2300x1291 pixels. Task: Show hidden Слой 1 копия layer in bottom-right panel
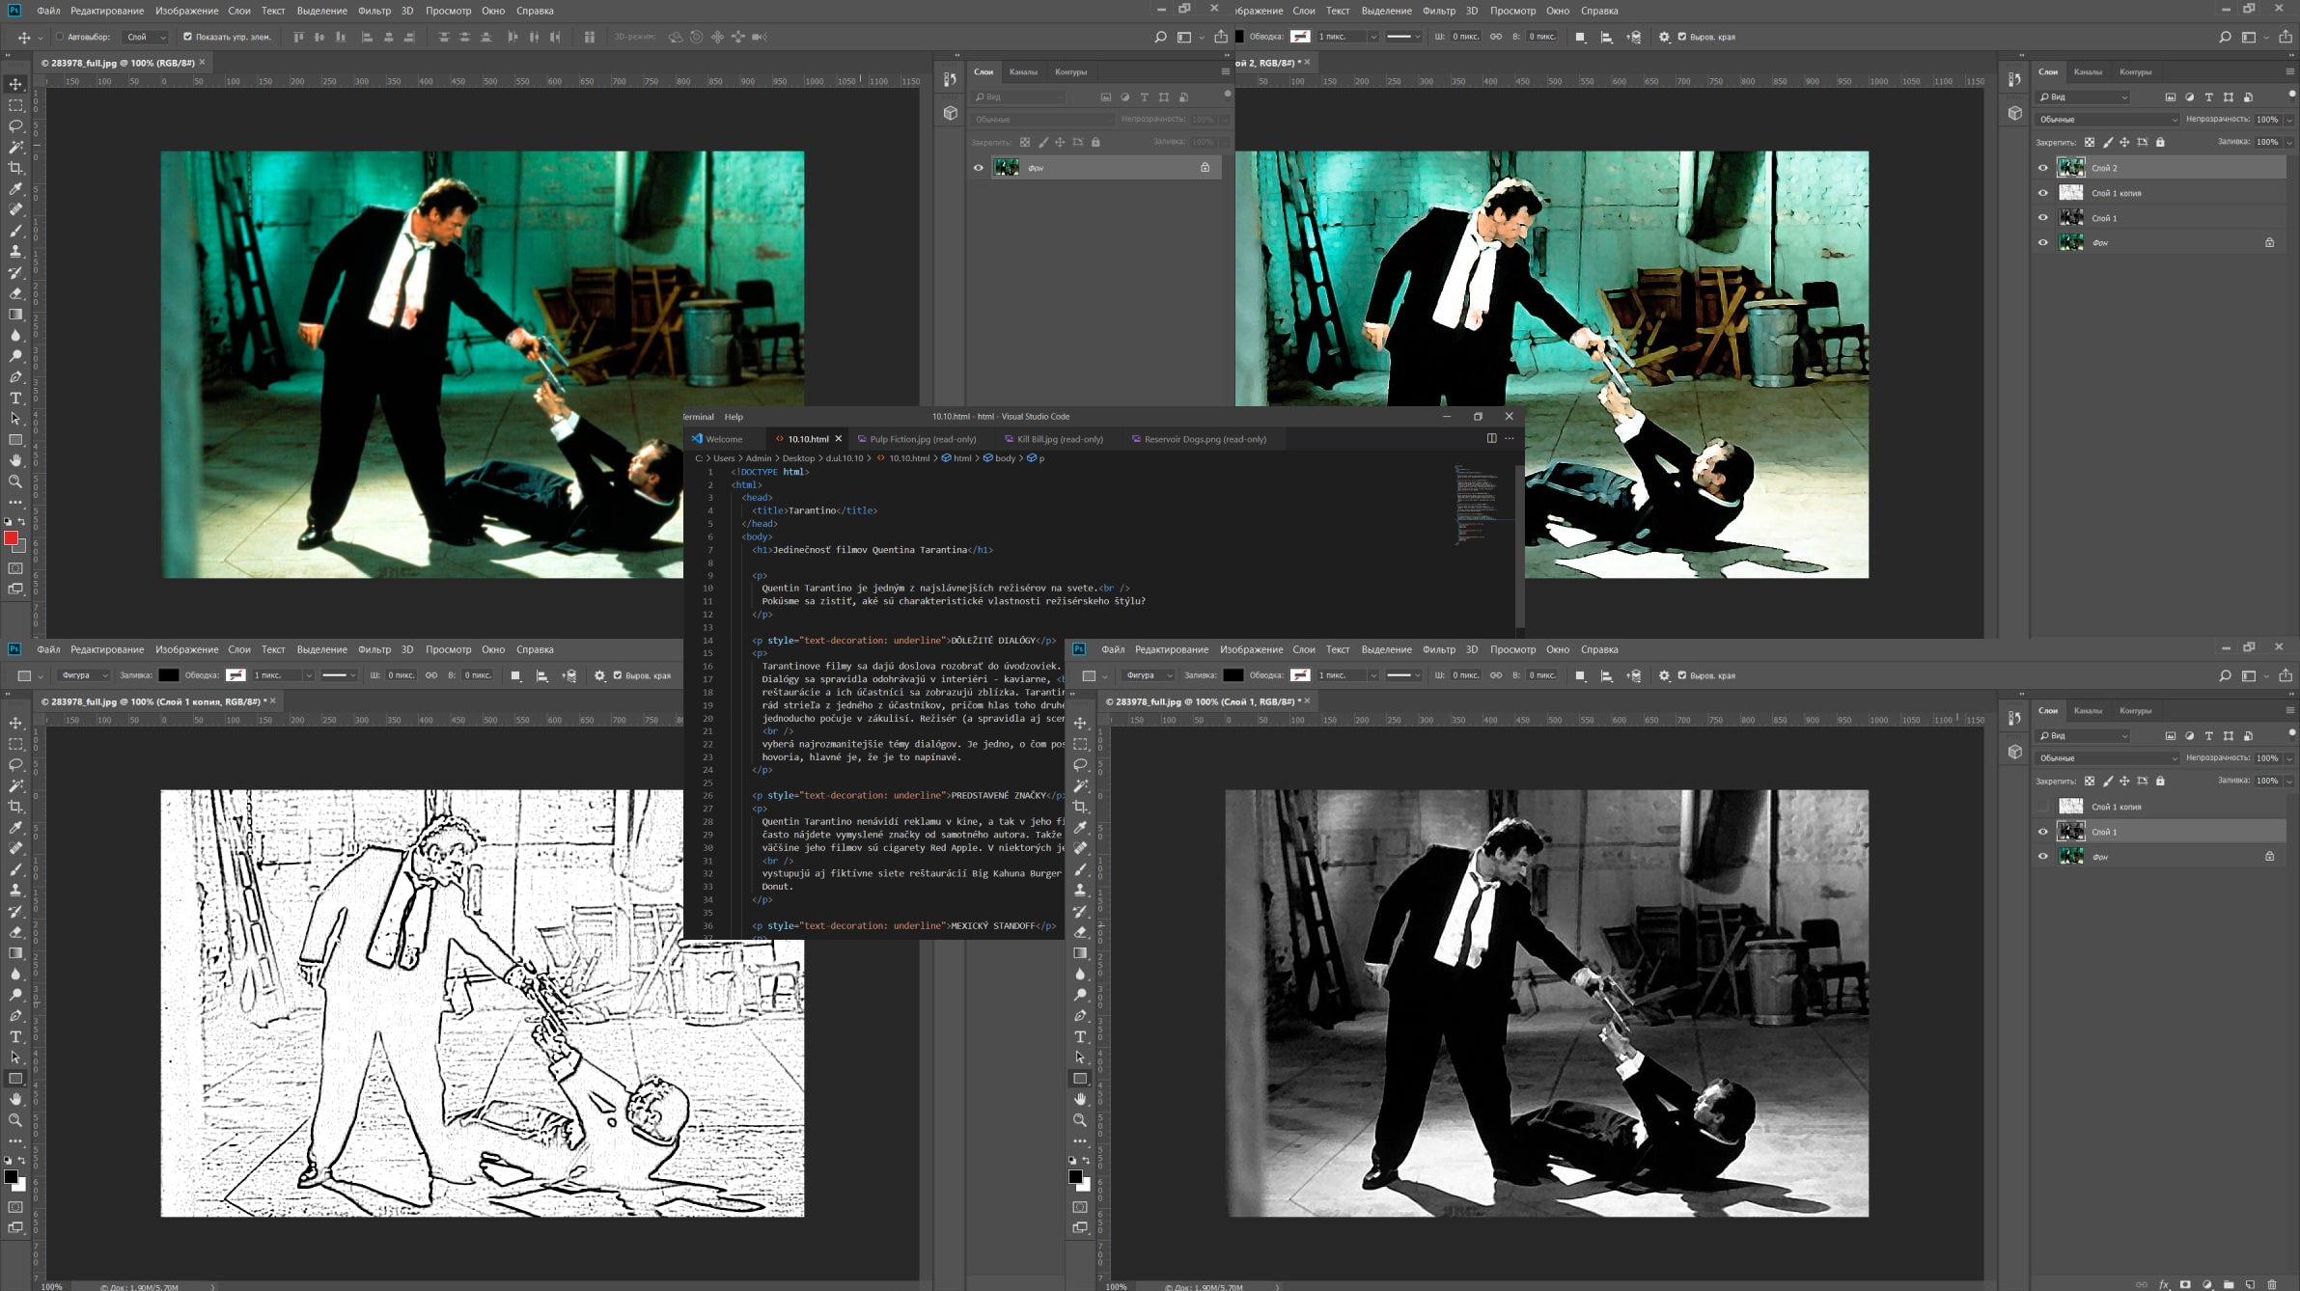coord(2042,807)
